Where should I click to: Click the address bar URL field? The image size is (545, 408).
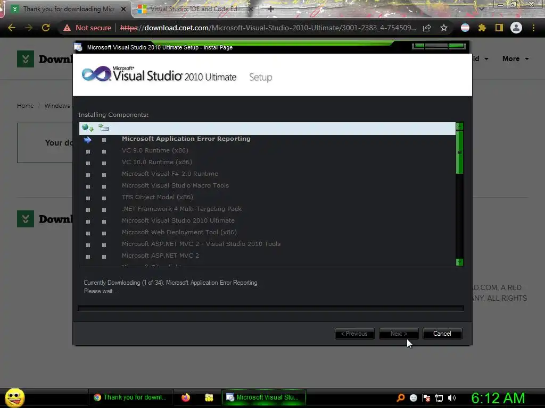268,28
